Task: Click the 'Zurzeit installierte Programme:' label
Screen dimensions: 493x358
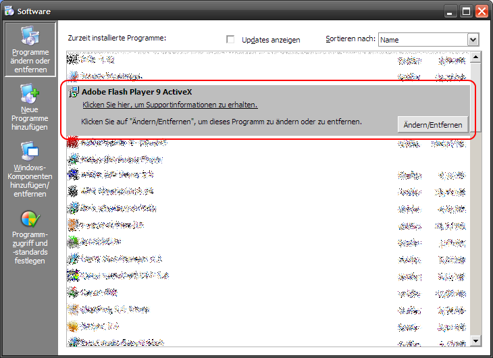Action: pos(117,38)
